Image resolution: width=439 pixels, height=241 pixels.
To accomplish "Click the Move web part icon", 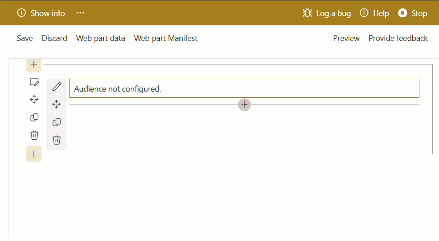I will (x=57, y=104).
